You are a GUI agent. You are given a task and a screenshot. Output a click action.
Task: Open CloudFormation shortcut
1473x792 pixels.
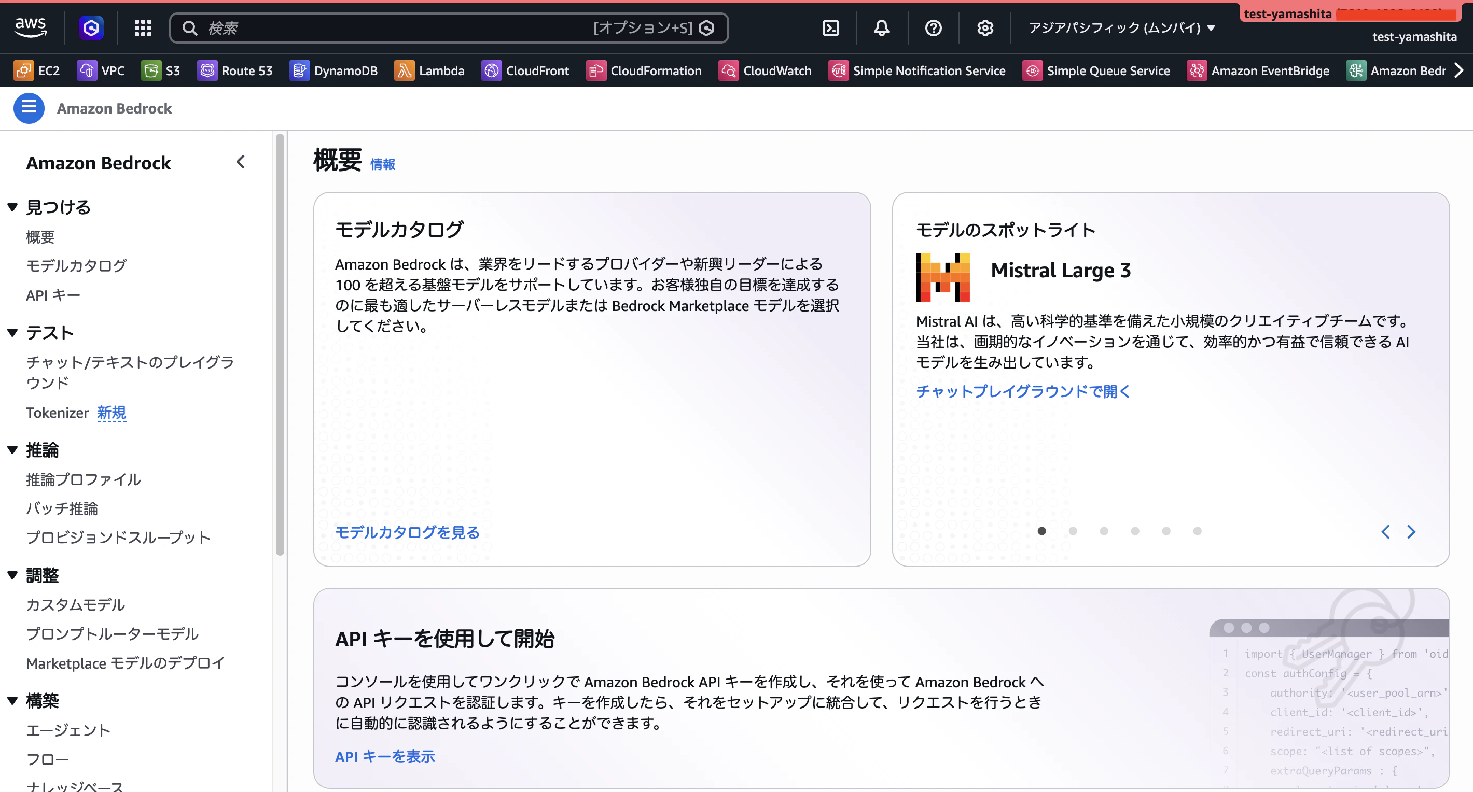pos(644,70)
